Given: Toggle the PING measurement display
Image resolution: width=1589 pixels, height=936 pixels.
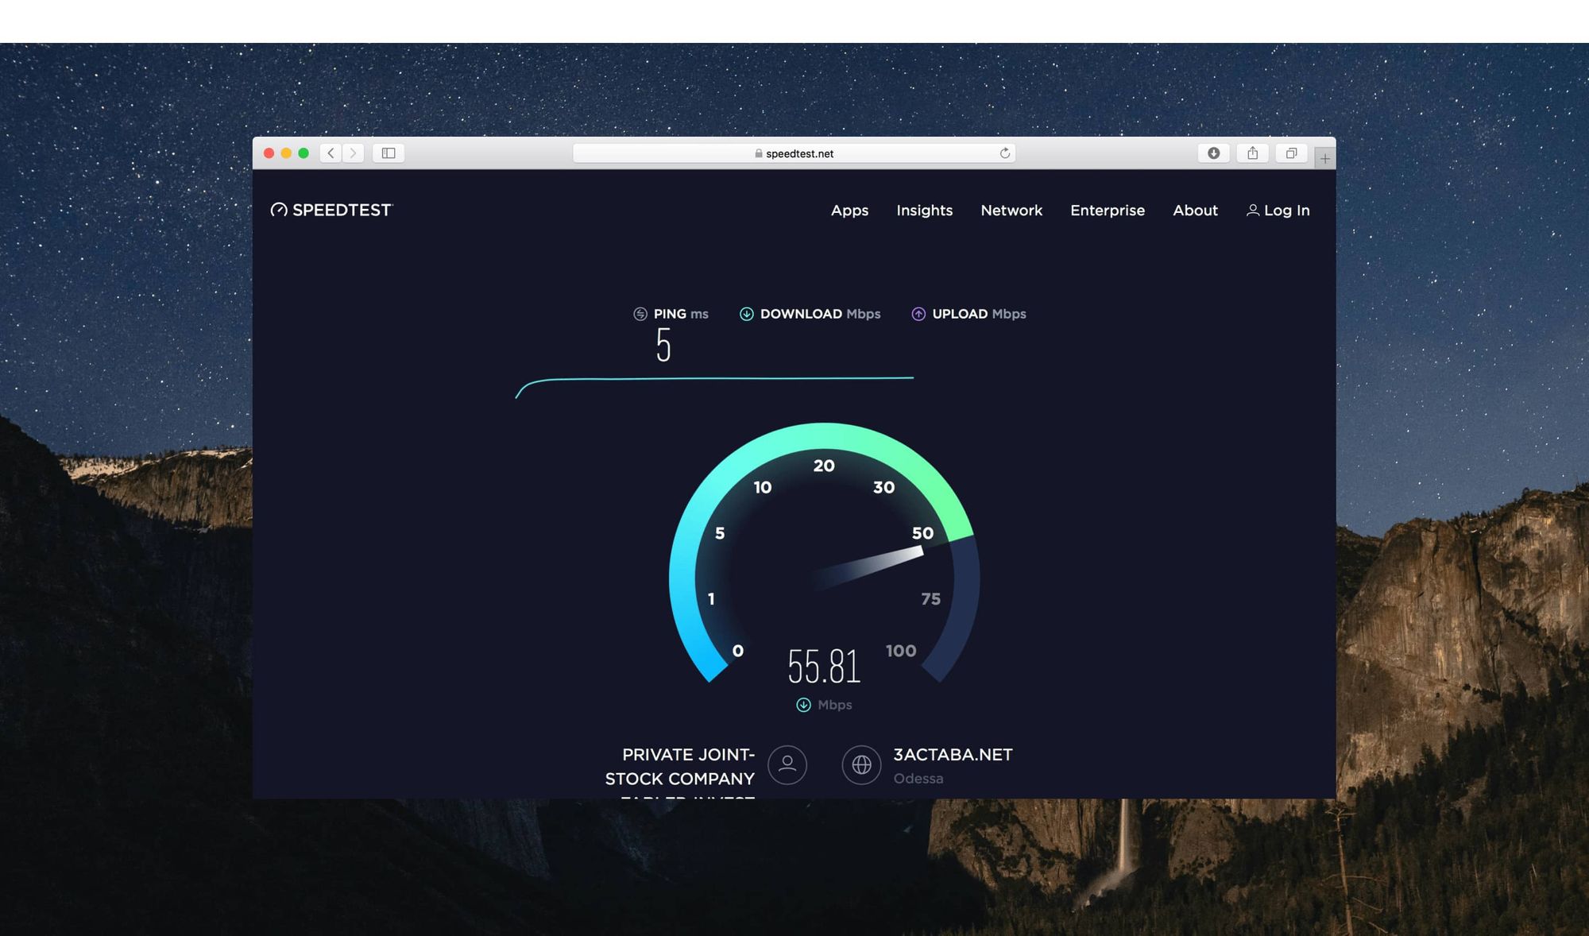Looking at the screenshot, I should 670,314.
